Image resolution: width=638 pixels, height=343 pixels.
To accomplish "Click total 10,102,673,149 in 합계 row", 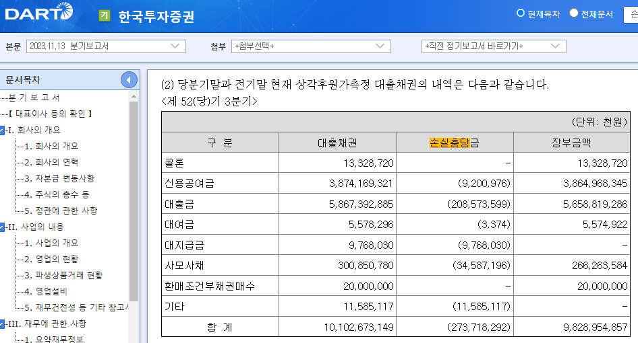I will (x=359, y=327).
